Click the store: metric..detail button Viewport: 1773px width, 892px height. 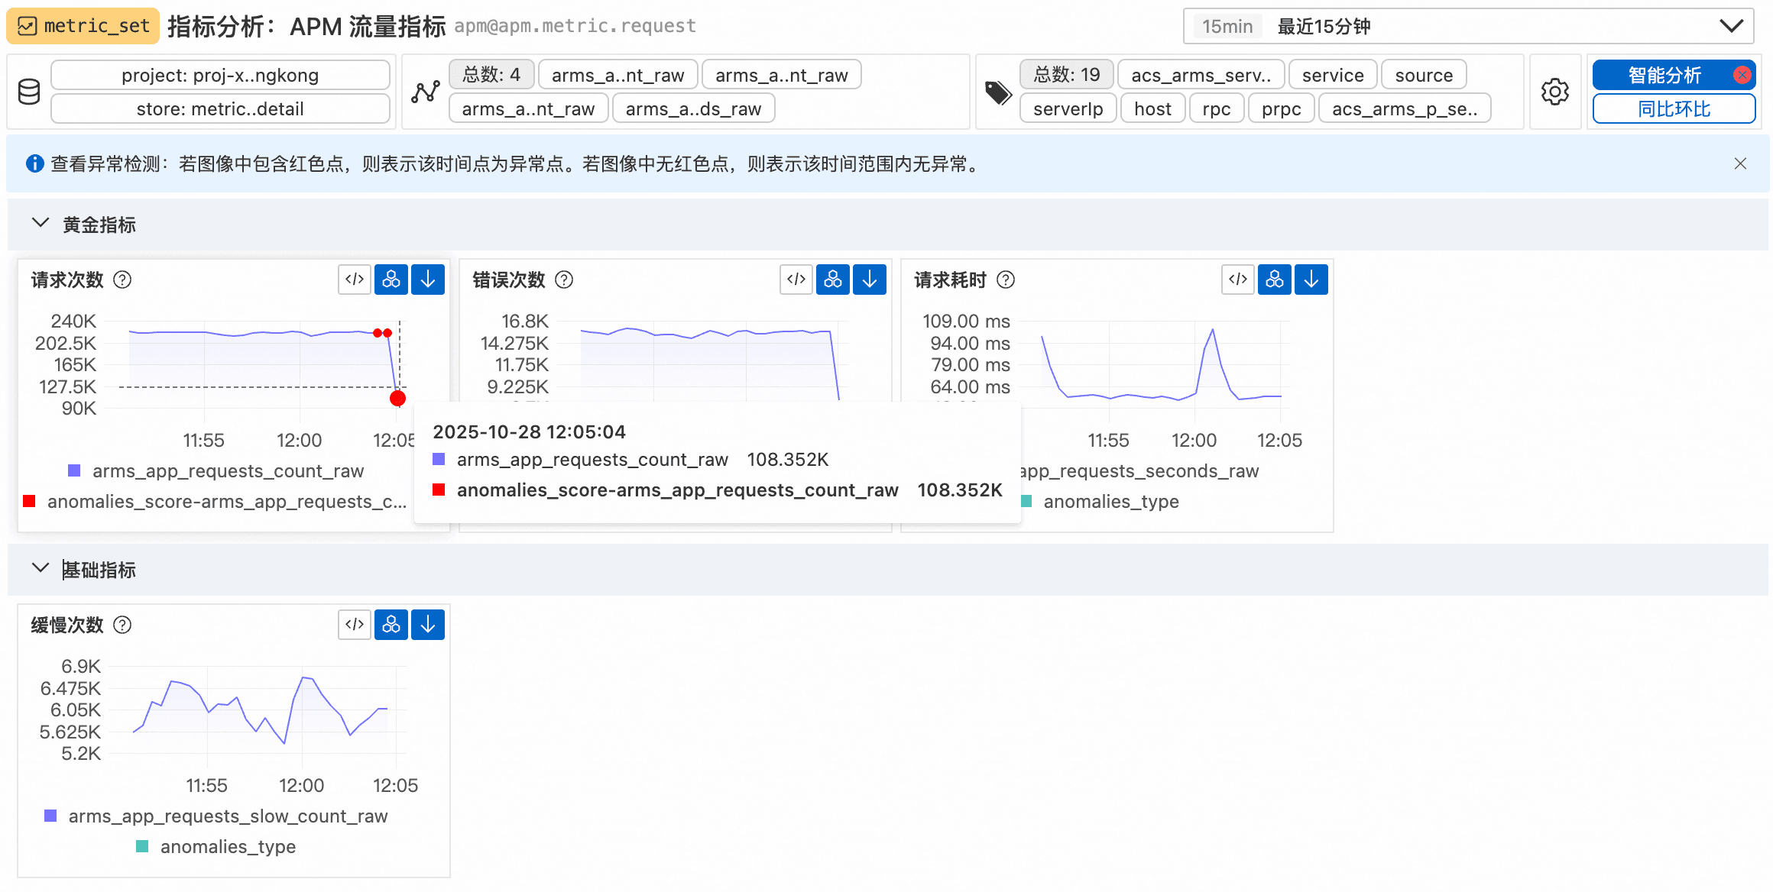click(x=220, y=109)
